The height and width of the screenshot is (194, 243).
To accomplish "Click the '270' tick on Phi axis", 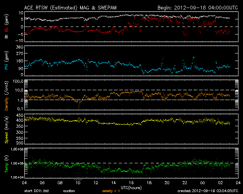I will 20,53.
